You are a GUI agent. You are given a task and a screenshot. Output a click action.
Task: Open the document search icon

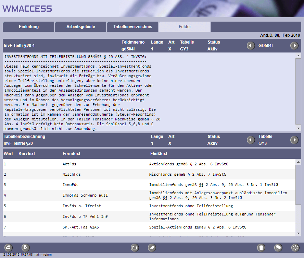point(26,247)
